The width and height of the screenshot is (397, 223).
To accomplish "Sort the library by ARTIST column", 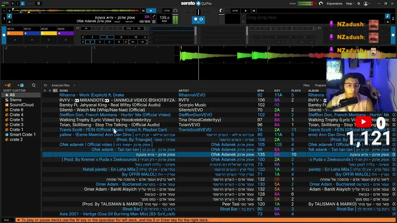I will pos(184,90).
